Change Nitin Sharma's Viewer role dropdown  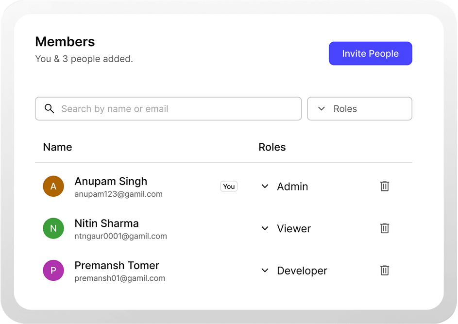coord(287,228)
